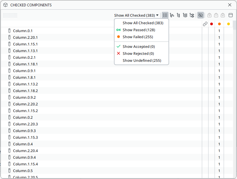Click the third layers-tree view icon
237x179 pixels.
coord(185,15)
